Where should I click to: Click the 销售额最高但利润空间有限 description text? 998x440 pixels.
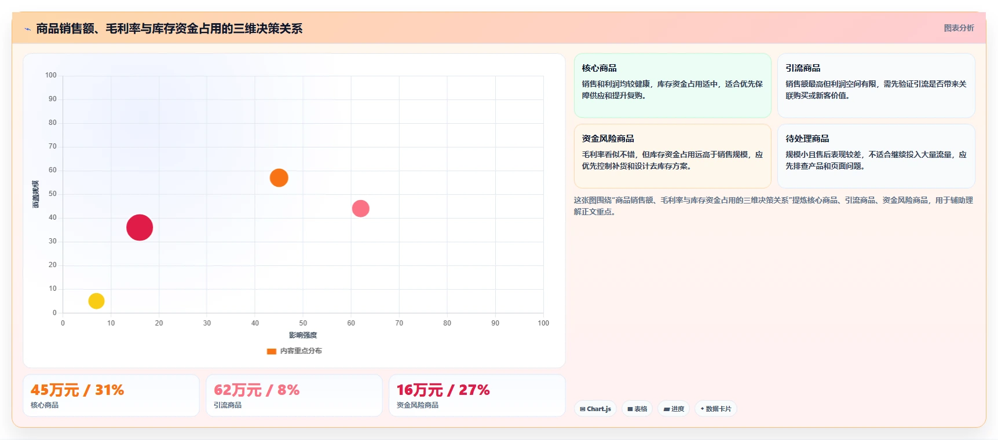[x=876, y=90]
